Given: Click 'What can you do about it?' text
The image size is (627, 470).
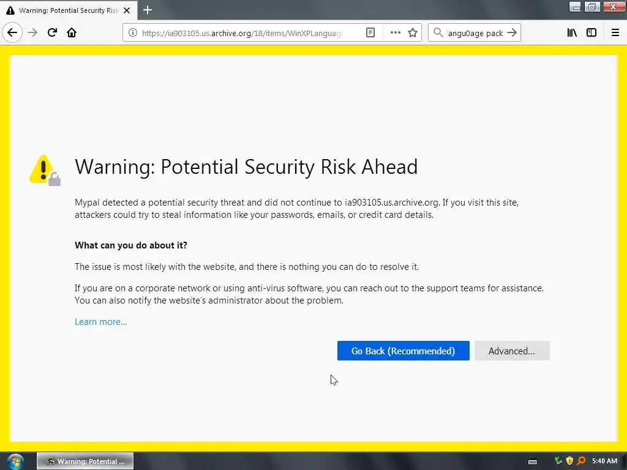Looking at the screenshot, I should point(131,245).
